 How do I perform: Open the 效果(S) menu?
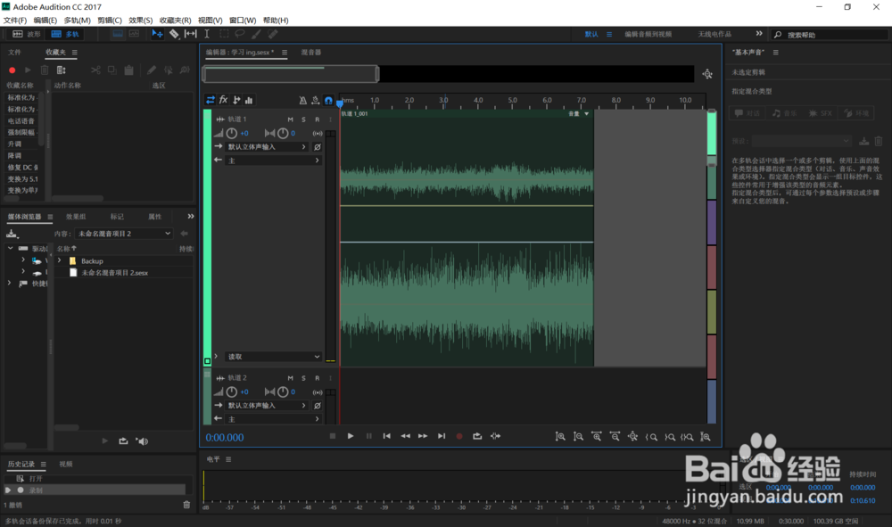click(x=140, y=20)
